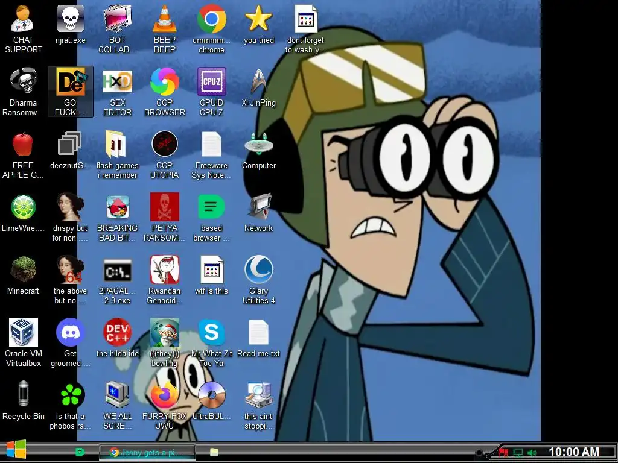The width and height of the screenshot is (618, 463).
Task: Open the Network desktop icon
Action: click(x=258, y=213)
